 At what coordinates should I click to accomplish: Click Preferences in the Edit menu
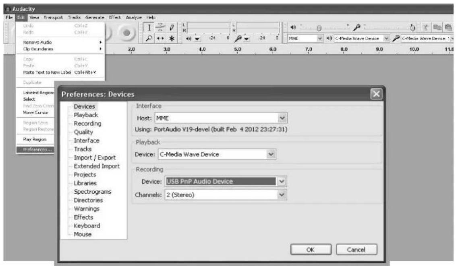35,150
